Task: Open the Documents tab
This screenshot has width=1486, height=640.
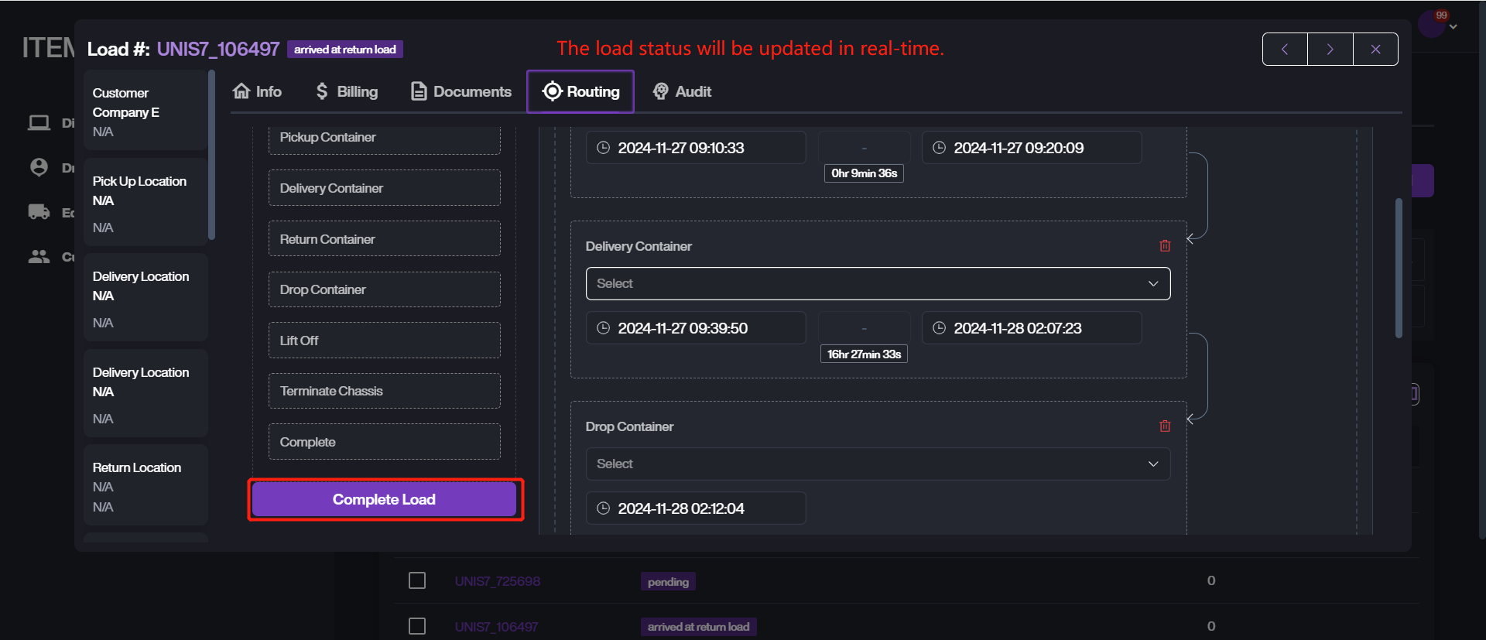Action: point(461,91)
